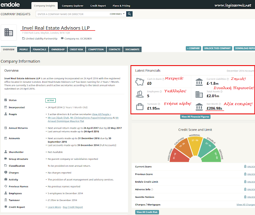Image resolution: width=255 pixels, height=215 pixels.
Task: Click the Incorporated calendar icon
Action: tap(6, 107)
